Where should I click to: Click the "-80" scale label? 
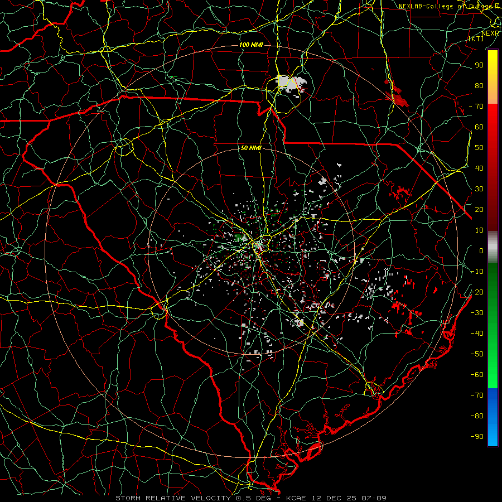coord(477,416)
